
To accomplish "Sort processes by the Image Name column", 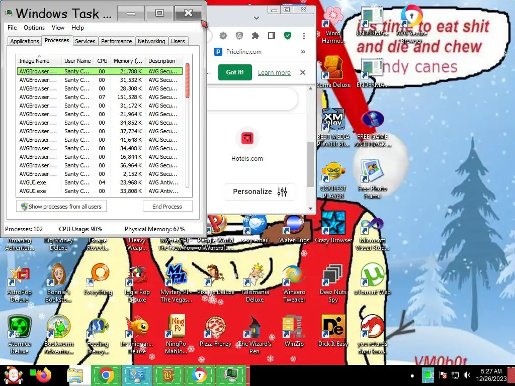I will point(39,61).
